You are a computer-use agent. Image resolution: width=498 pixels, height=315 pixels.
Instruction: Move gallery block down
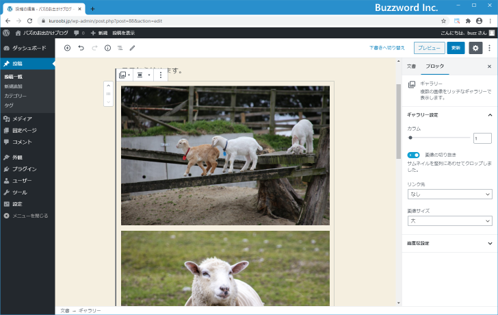pyautogui.click(x=108, y=102)
